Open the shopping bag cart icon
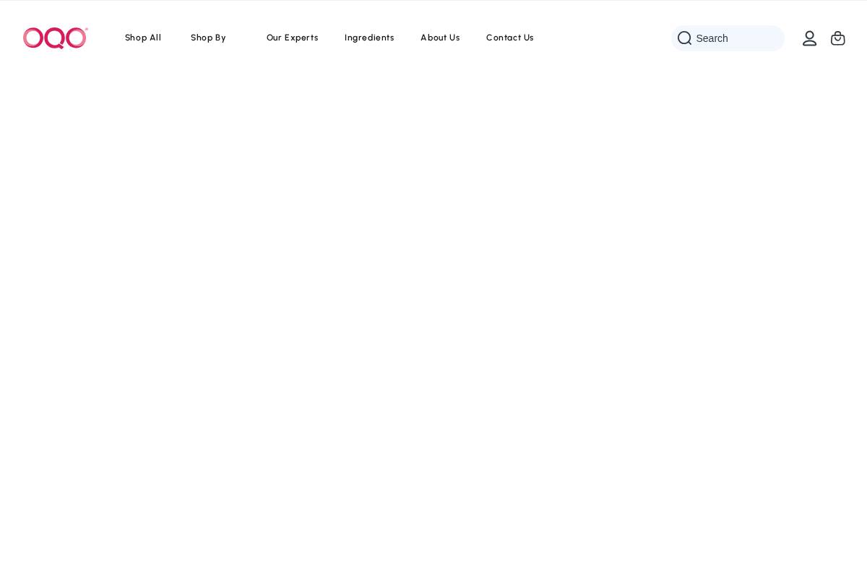The width and height of the screenshot is (867, 578). (x=837, y=38)
